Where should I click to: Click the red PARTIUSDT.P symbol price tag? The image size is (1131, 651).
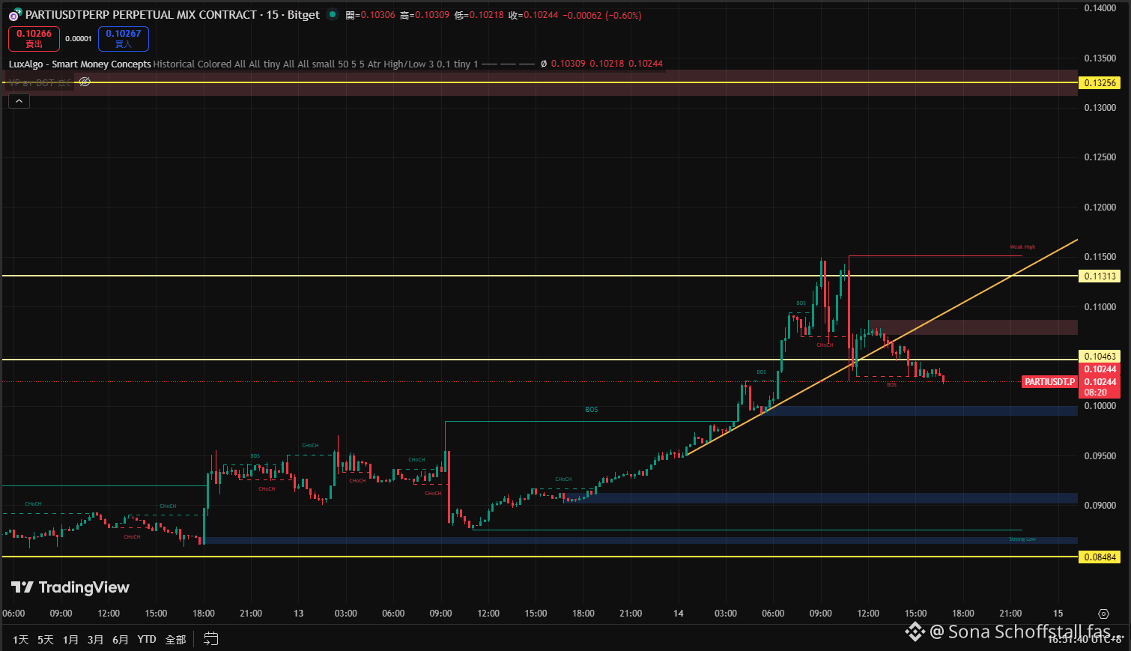coord(1049,382)
